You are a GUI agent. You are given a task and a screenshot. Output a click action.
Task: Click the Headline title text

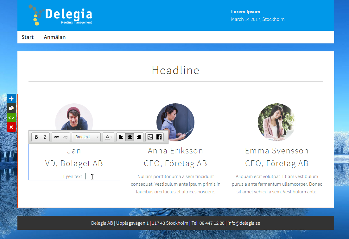tap(176, 70)
